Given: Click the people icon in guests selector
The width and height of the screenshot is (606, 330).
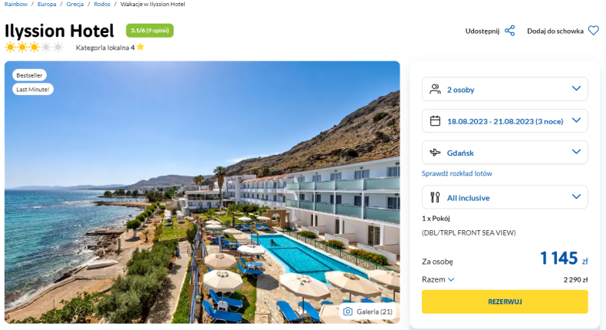Looking at the screenshot, I should click(435, 89).
